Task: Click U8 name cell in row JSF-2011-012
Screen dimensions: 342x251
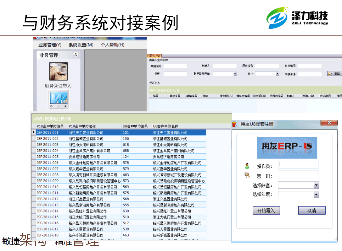Action: tap(179, 199)
